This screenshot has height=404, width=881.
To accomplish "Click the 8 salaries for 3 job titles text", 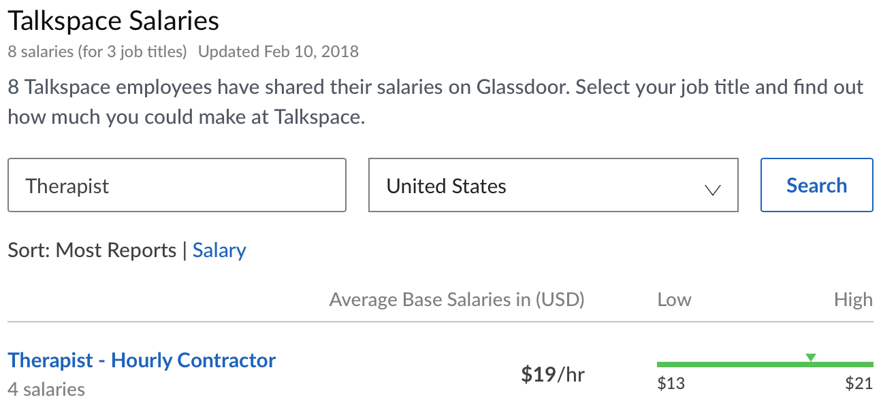I will tap(97, 52).
